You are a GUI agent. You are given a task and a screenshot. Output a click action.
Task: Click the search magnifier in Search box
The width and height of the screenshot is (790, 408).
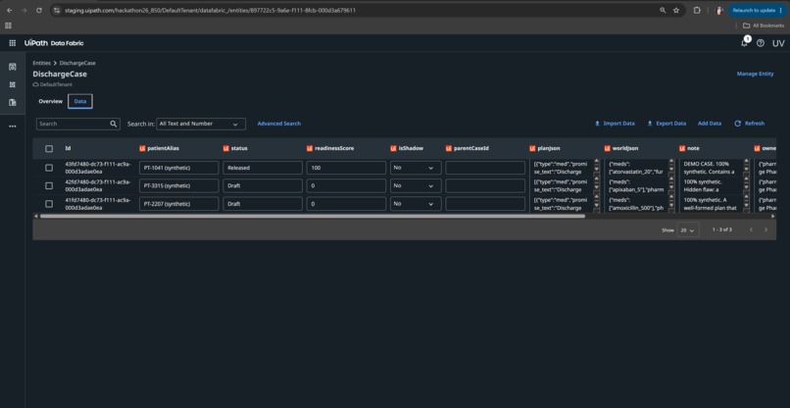click(114, 124)
